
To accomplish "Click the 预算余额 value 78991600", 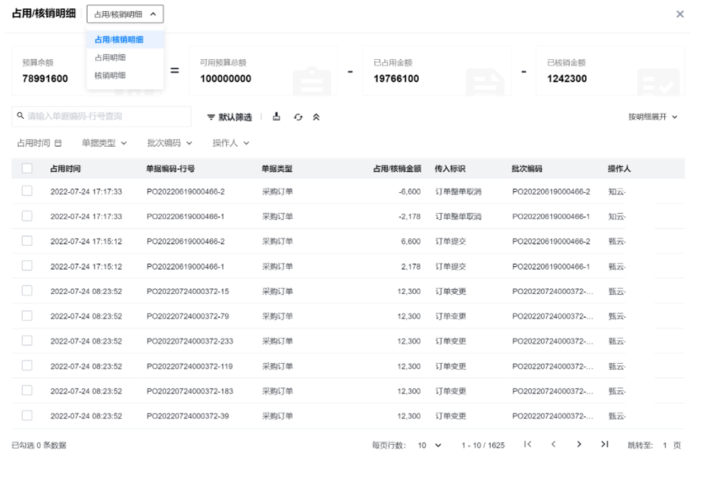I will (45, 78).
